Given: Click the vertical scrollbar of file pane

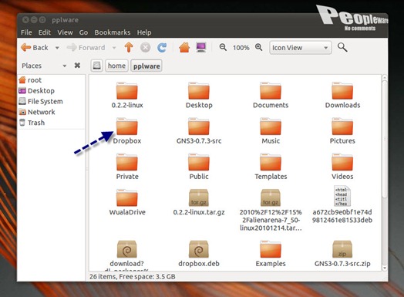Looking at the screenshot, I should (x=385, y=139).
